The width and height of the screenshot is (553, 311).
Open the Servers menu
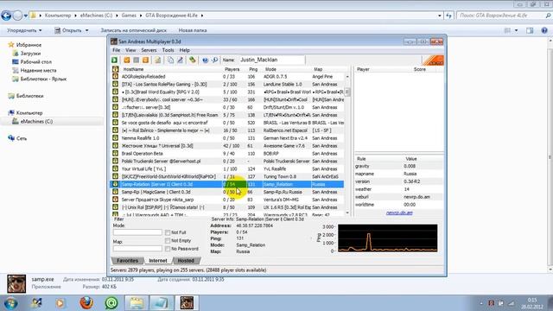pyautogui.click(x=149, y=50)
